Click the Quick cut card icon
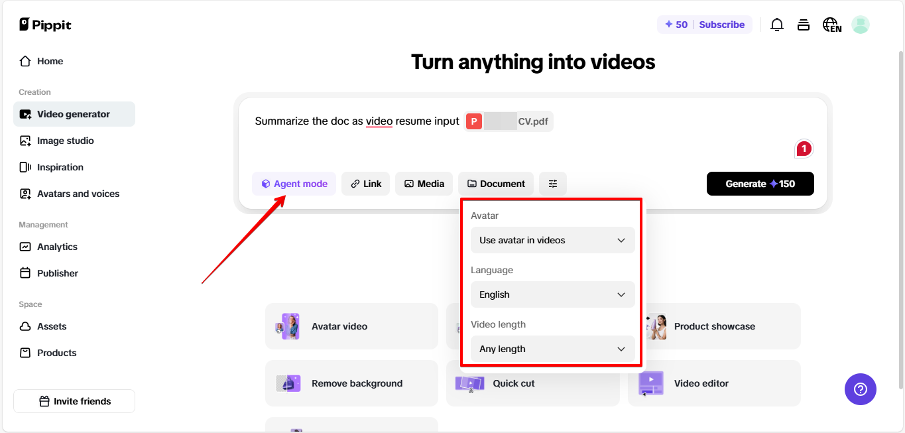 [x=469, y=383]
